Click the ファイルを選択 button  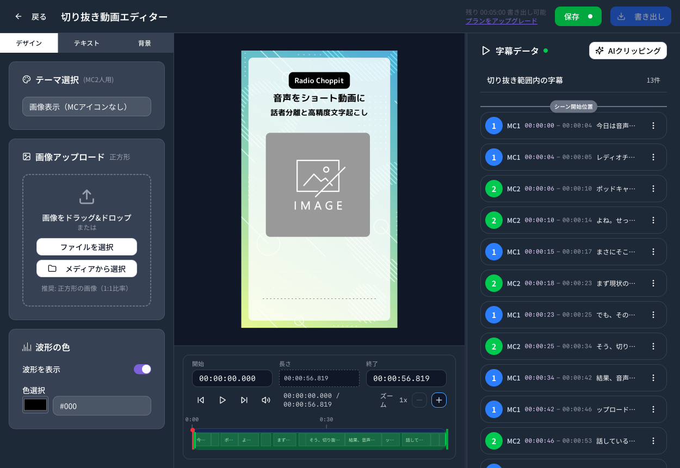[86, 247]
